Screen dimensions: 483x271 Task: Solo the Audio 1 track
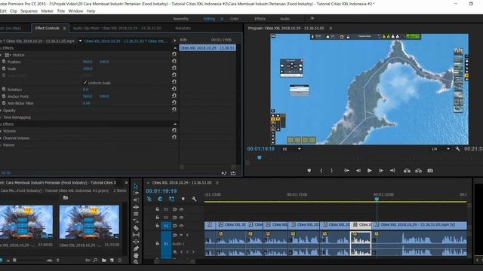click(187, 235)
